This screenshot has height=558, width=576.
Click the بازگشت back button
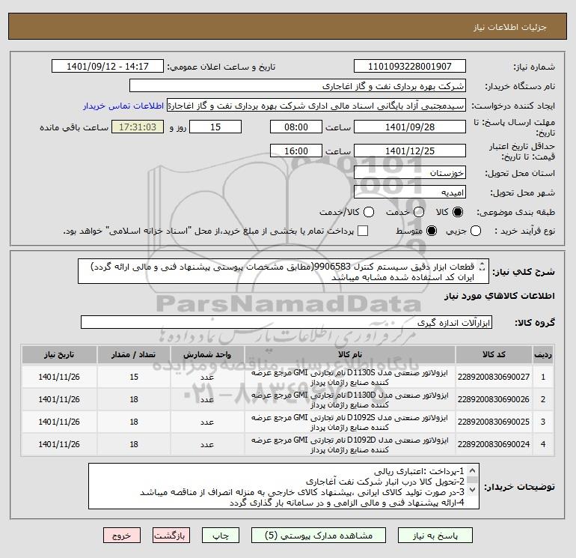pyautogui.click(x=171, y=536)
